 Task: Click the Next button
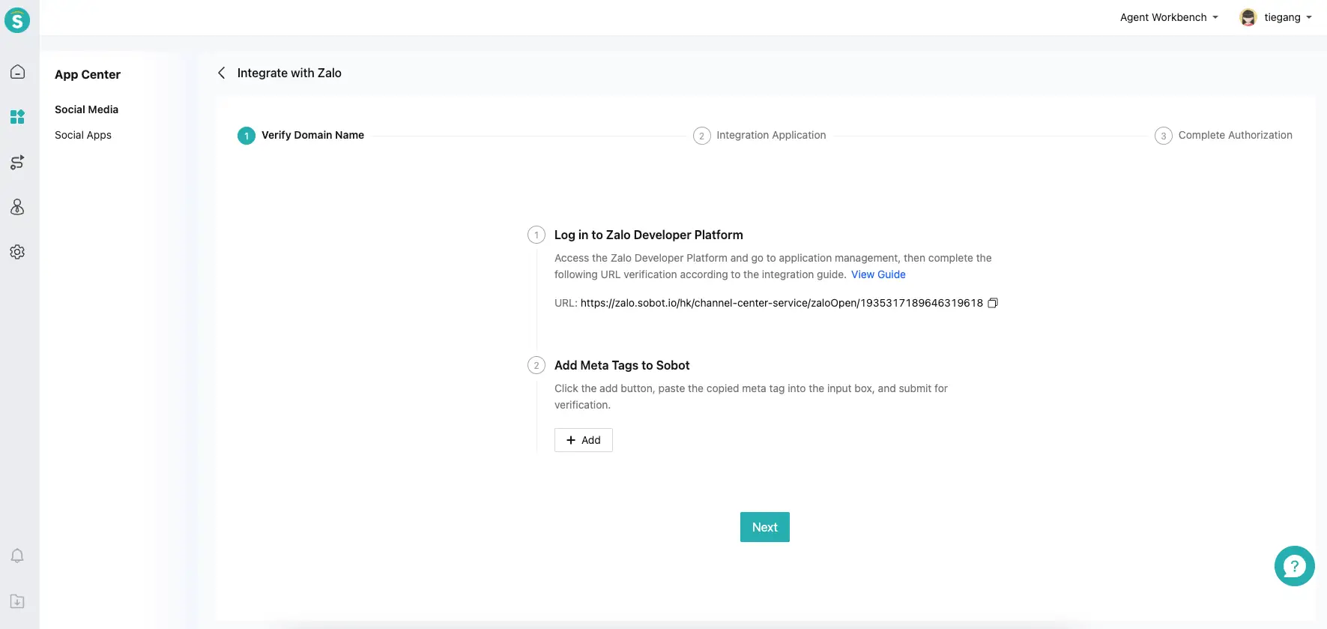coord(765,527)
